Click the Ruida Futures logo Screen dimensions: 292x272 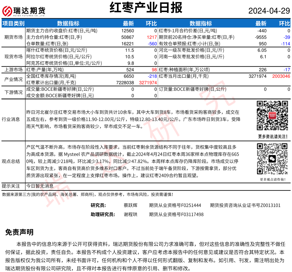(x=24, y=11)
